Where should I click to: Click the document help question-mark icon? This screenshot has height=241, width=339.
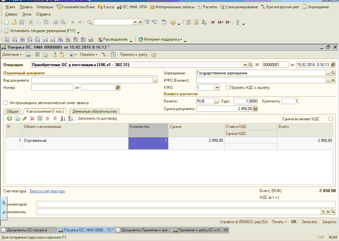tap(154, 55)
